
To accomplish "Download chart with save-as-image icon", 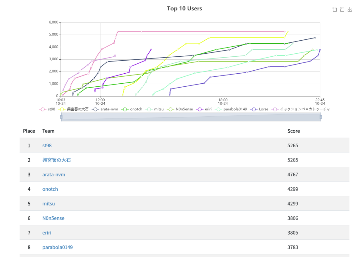I will click(x=350, y=9).
